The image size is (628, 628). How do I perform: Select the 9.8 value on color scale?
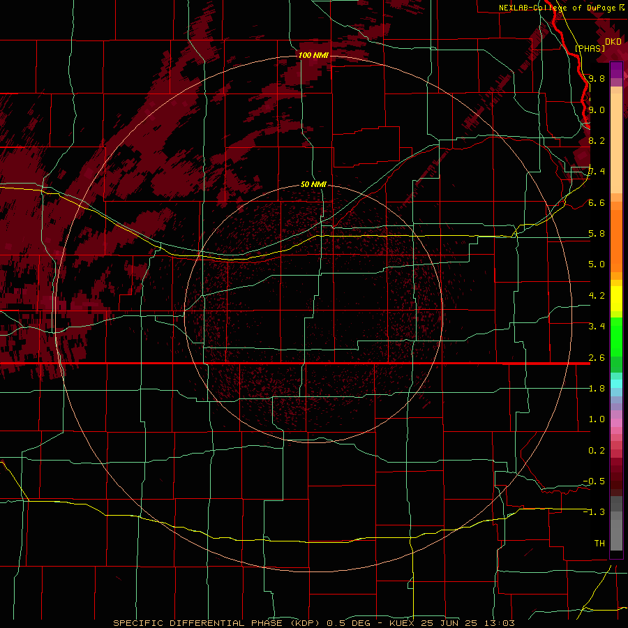coord(597,78)
